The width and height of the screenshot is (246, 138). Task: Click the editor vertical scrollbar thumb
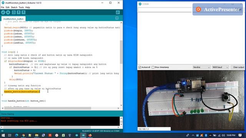click(121, 52)
